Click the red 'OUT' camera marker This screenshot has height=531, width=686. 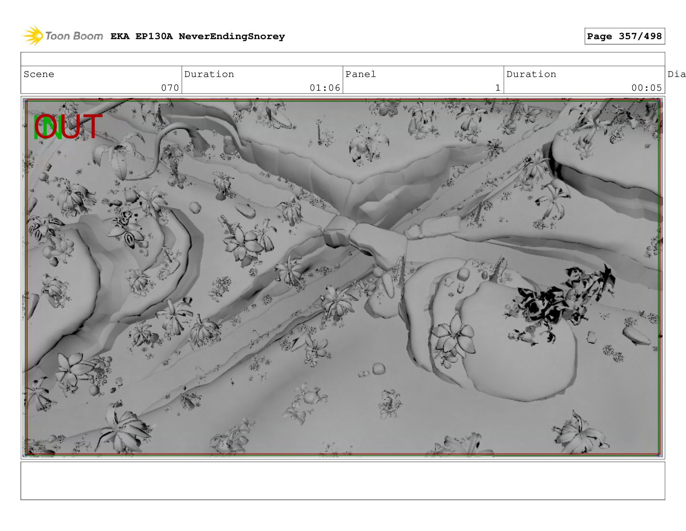point(69,126)
